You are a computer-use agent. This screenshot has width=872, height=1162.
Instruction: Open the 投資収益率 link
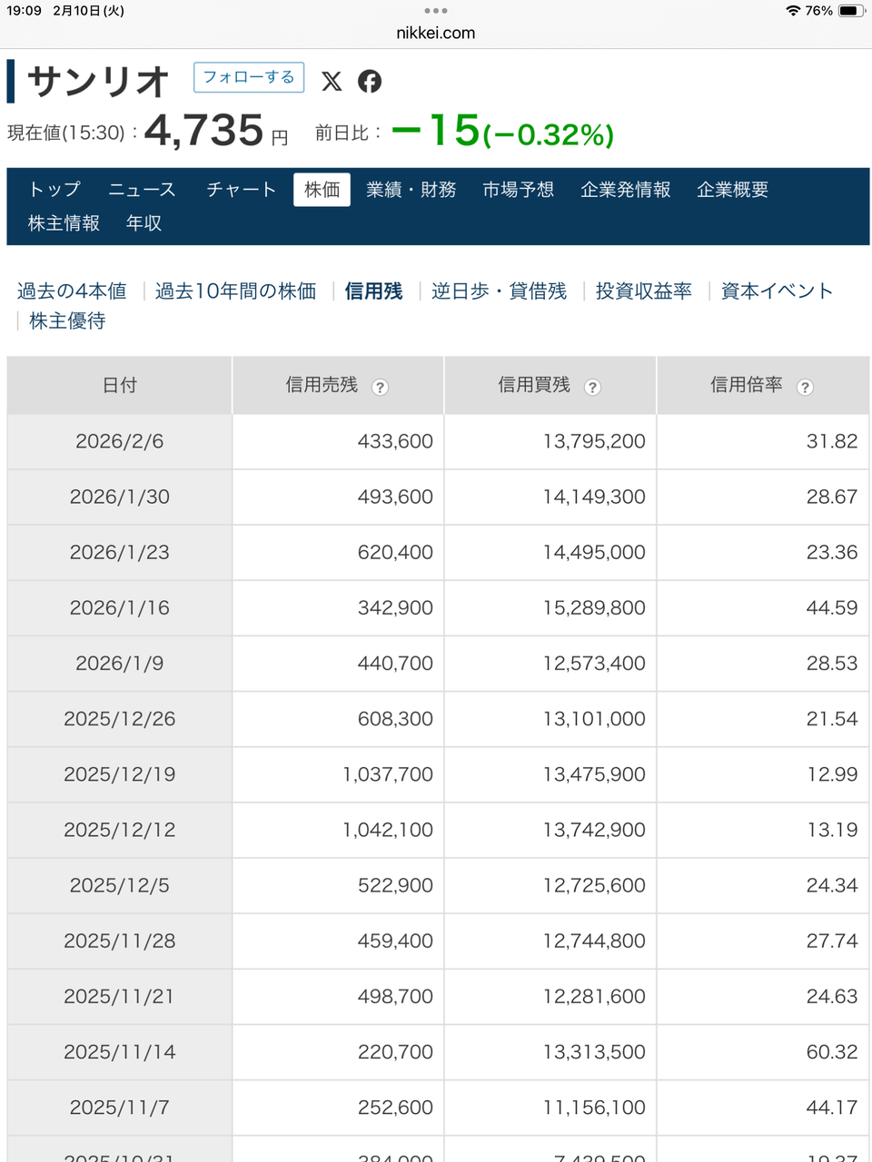643,291
